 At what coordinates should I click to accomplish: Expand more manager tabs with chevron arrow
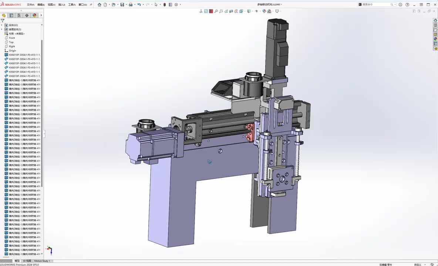tap(41, 16)
